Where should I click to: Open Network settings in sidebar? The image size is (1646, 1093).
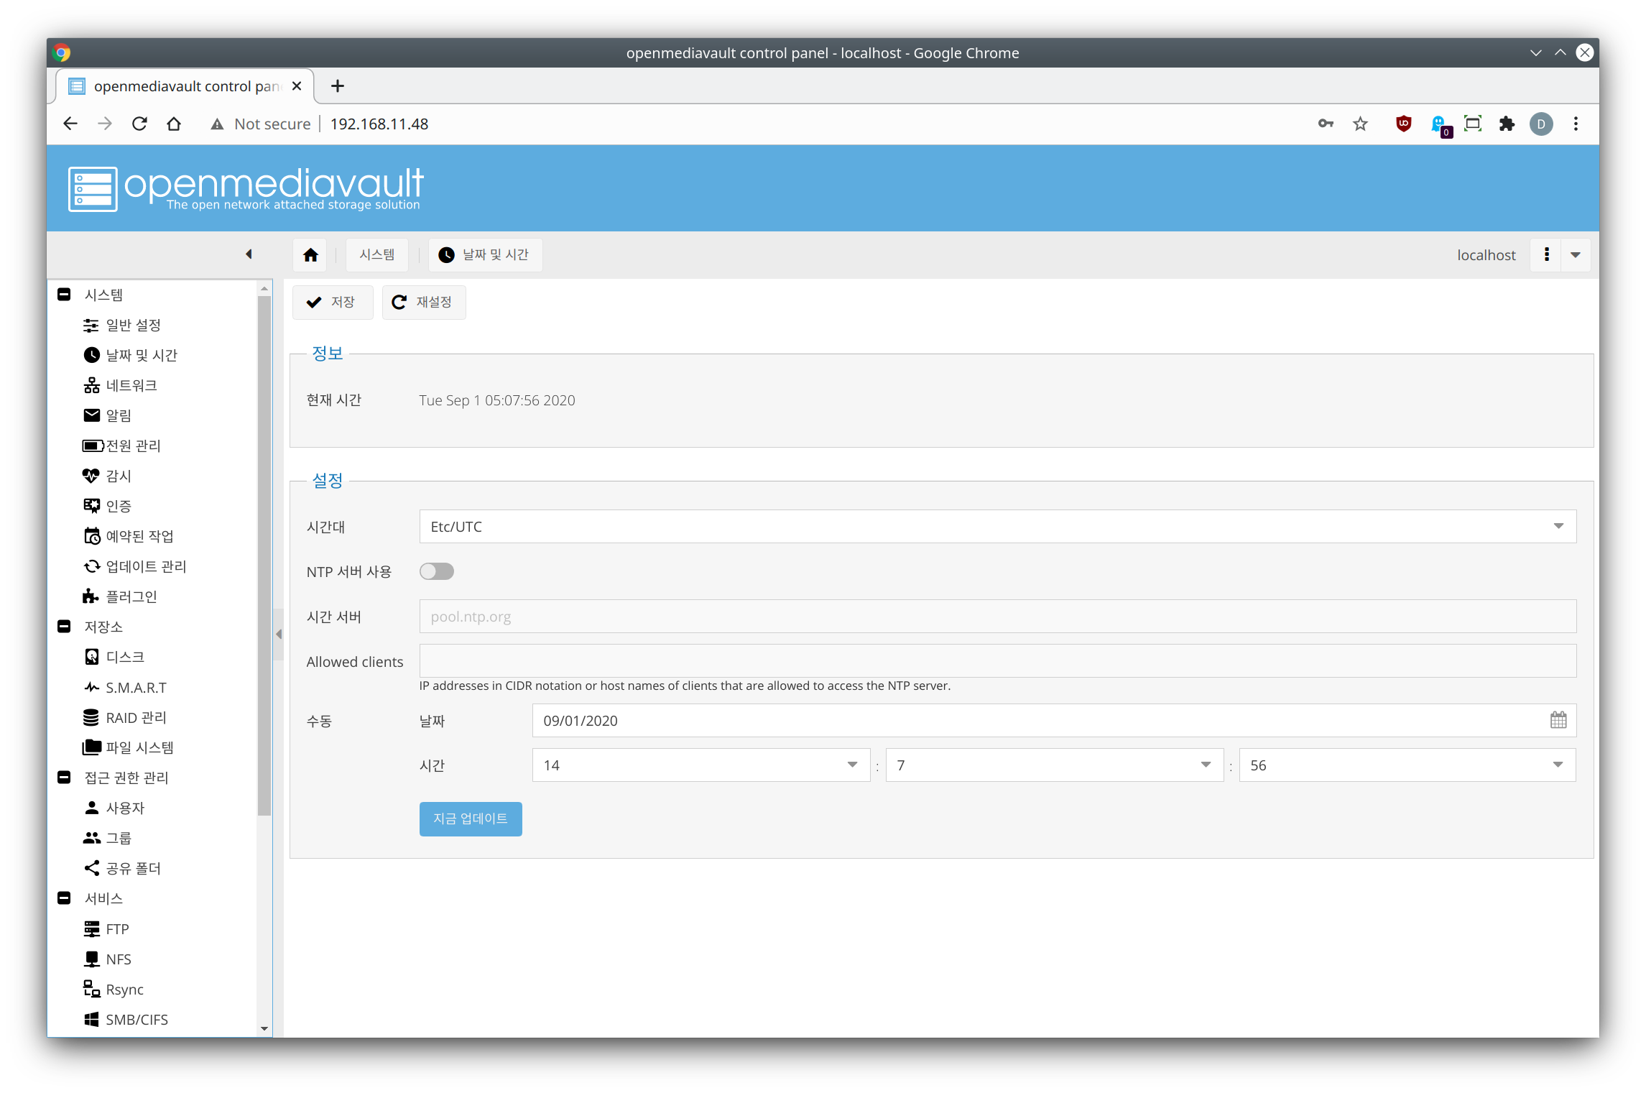[131, 385]
